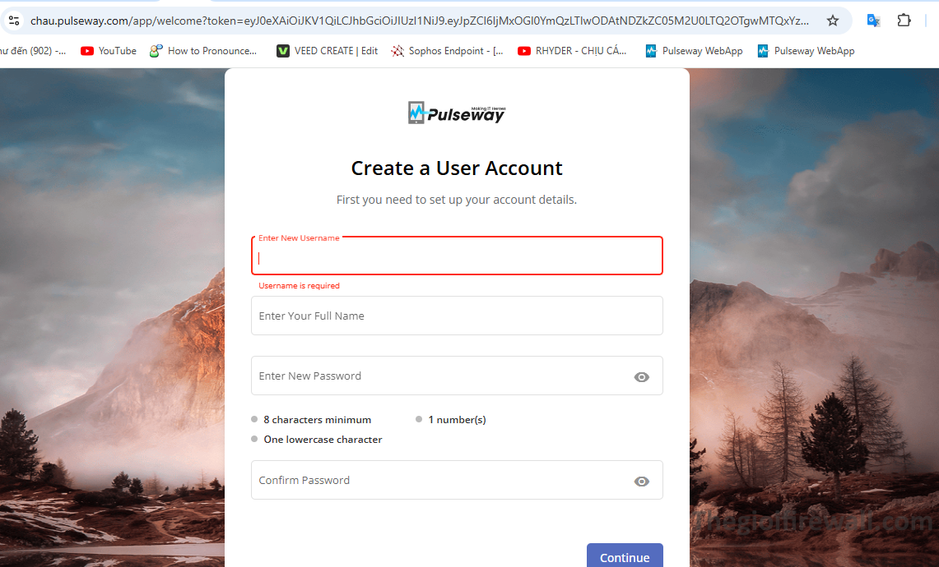View site information icon in address bar

pyautogui.click(x=14, y=21)
